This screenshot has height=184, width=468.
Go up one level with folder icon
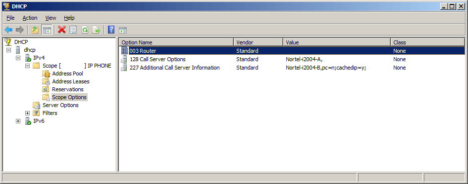coord(35,30)
